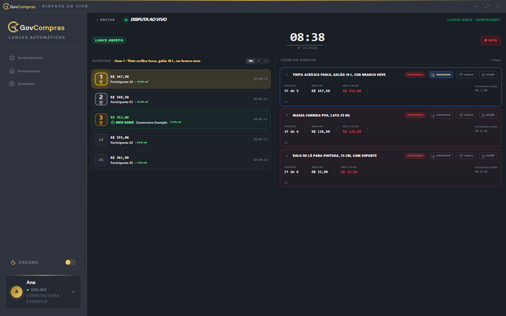The width and height of the screenshot is (506, 316).
Task: Click the R$ 128,90 Meu Valor amount
Action: pos(352,132)
